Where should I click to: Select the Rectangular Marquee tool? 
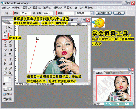tap(5, 28)
